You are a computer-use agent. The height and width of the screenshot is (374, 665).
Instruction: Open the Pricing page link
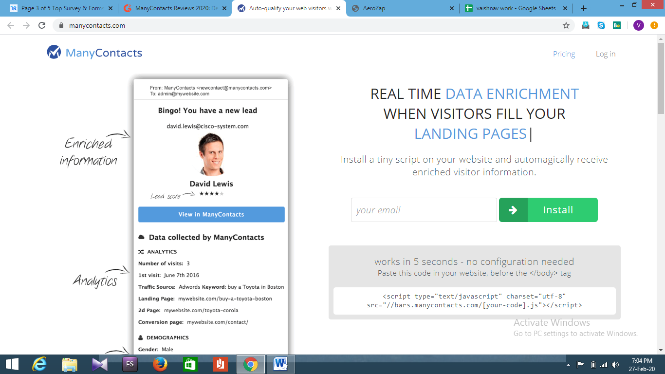tap(564, 54)
